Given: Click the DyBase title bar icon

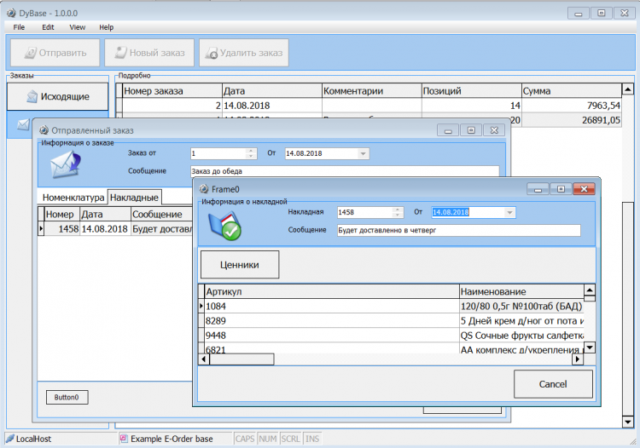Looking at the screenshot, I should tap(11, 13).
